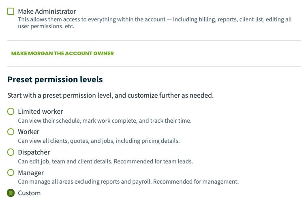Click description "Can manage all areas excluding reports"
Screen dimensions: 308x205
pos(128,182)
